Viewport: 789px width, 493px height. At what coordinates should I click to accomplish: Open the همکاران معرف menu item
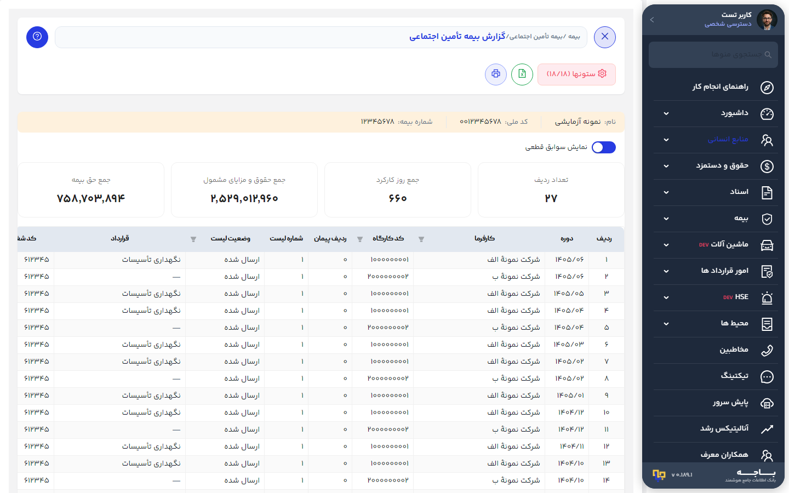point(716,455)
